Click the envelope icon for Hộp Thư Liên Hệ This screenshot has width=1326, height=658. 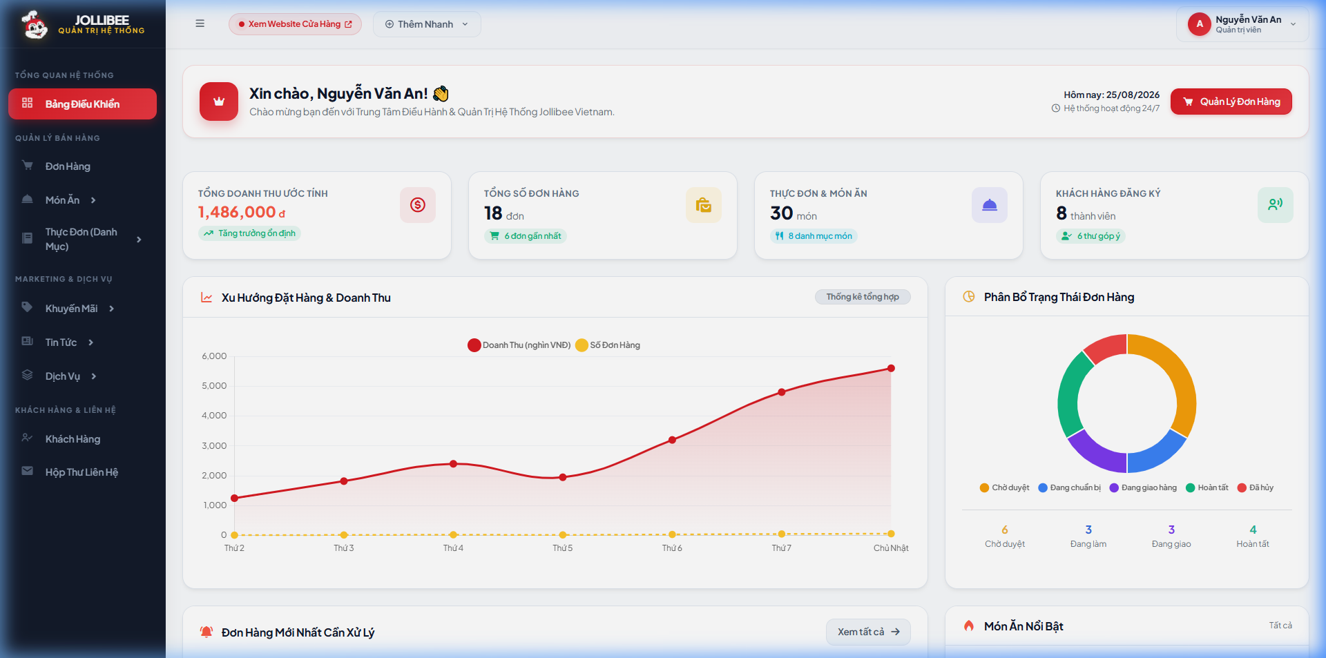point(28,471)
